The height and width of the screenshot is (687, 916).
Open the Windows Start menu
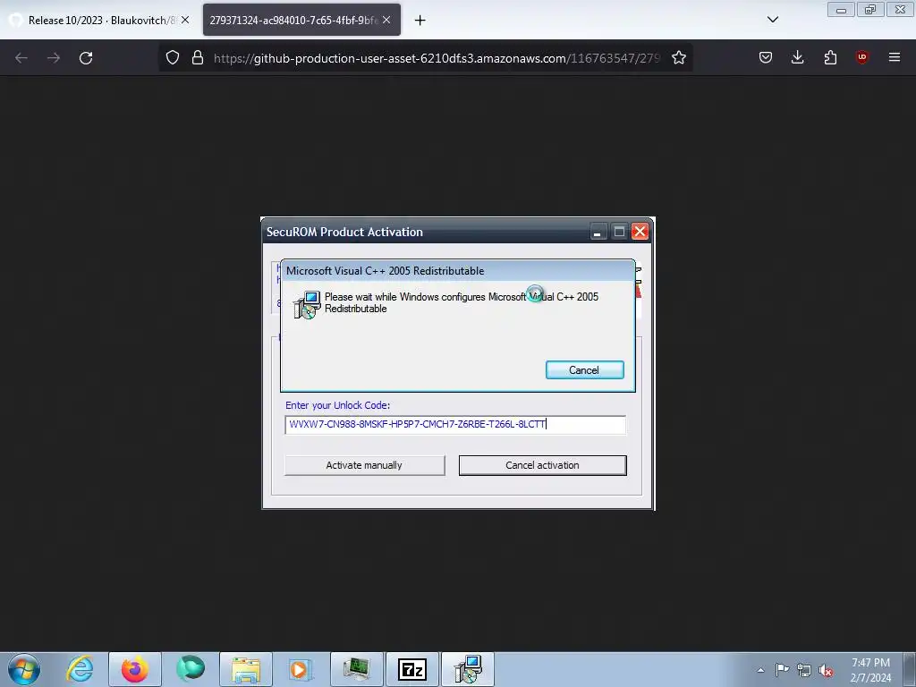coord(24,669)
